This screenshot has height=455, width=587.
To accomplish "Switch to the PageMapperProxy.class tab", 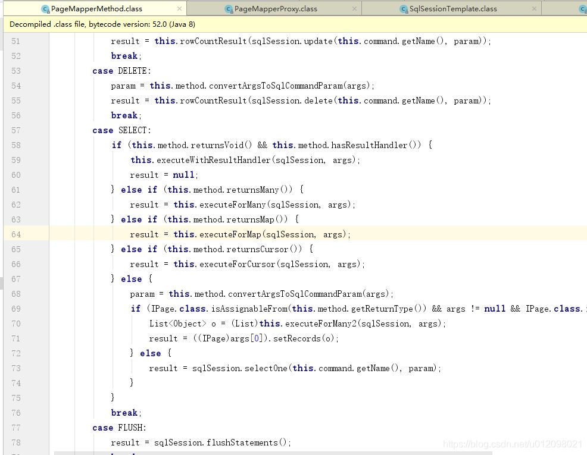I will click(x=276, y=9).
